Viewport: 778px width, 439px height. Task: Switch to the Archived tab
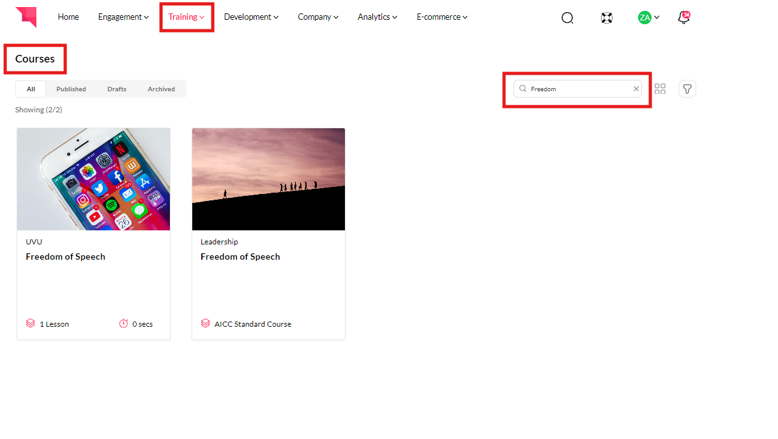(x=161, y=89)
